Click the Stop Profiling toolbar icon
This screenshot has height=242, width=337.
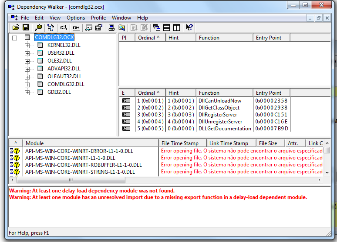144,27
